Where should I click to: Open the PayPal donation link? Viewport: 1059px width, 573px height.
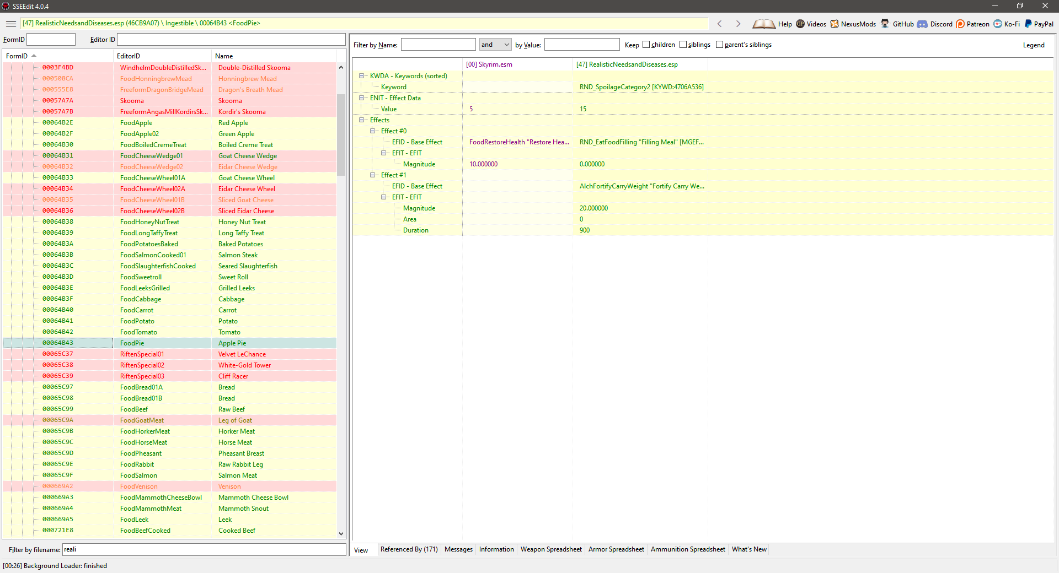(1039, 24)
